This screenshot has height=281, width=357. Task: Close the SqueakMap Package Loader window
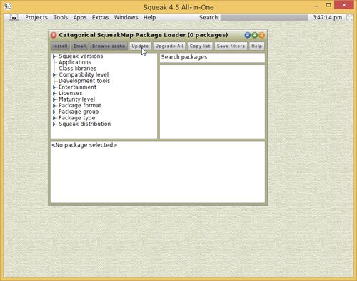pyautogui.click(x=54, y=35)
